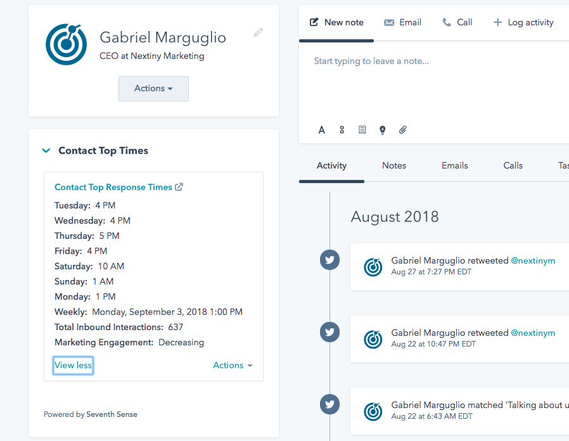This screenshot has height=441, width=569.
Task: Click Aug 22 at 6:43 AM EDT timestamp
Action: tap(432, 416)
